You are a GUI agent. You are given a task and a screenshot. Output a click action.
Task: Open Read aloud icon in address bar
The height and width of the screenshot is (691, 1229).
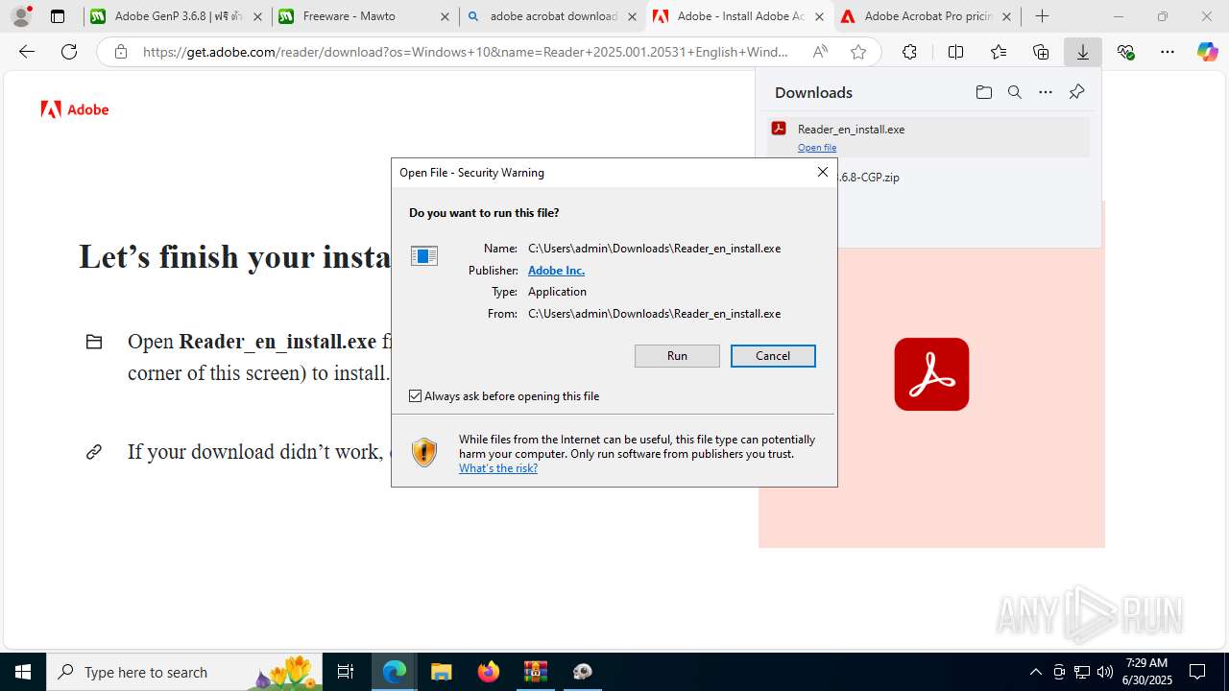[820, 52]
